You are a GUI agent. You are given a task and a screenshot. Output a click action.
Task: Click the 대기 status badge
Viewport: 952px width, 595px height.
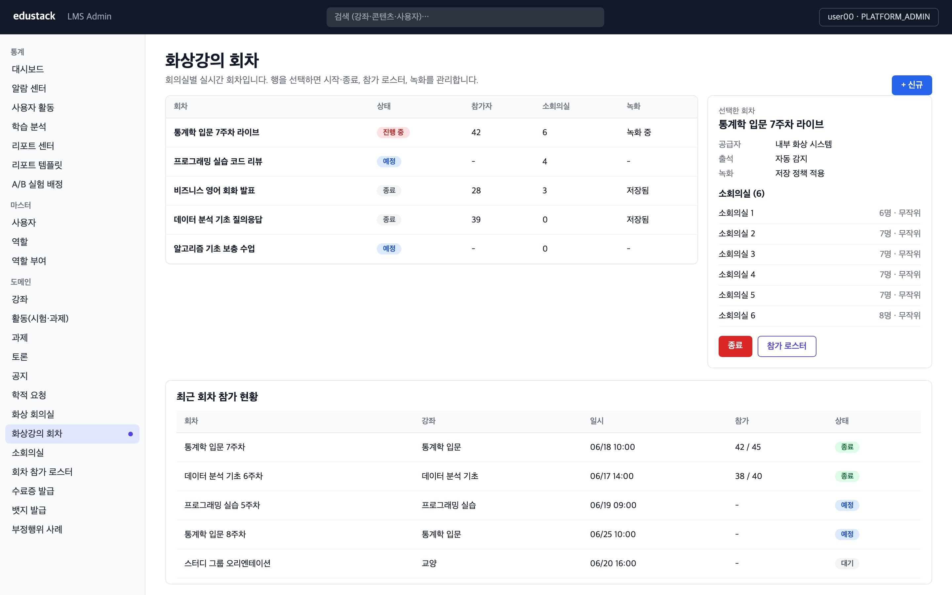[x=847, y=564]
